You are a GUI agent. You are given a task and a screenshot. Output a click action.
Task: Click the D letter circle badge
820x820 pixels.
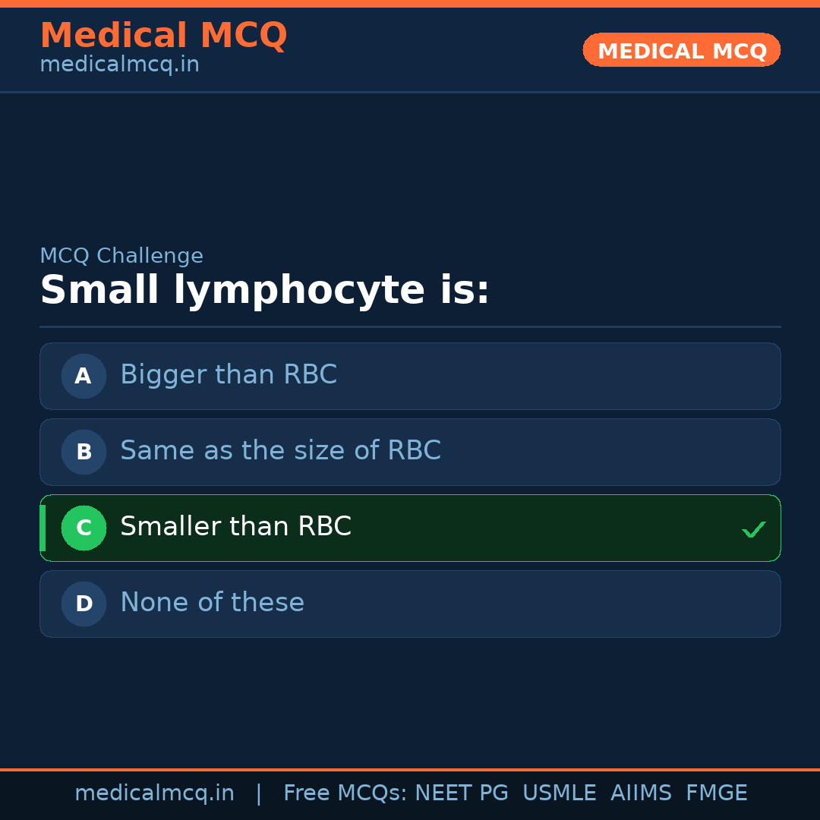pyautogui.click(x=84, y=604)
